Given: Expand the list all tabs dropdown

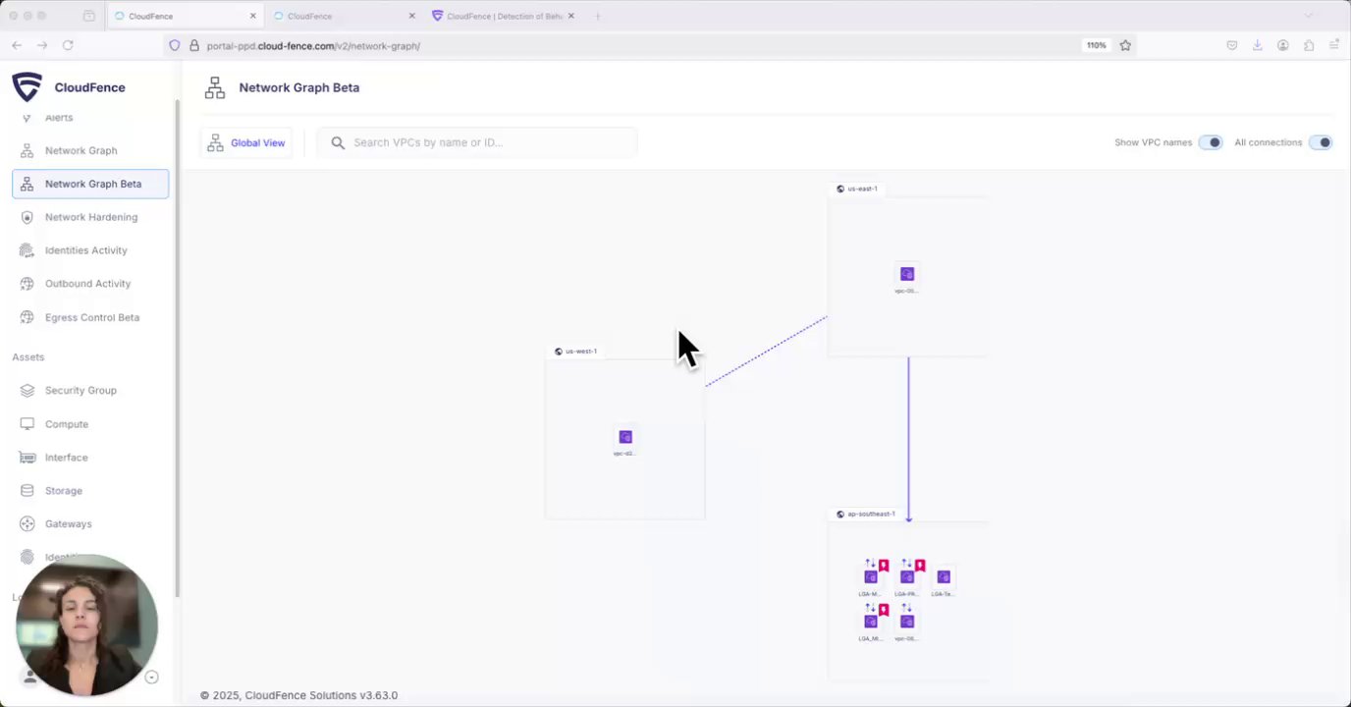Looking at the screenshot, I should tap(1308, 16).
